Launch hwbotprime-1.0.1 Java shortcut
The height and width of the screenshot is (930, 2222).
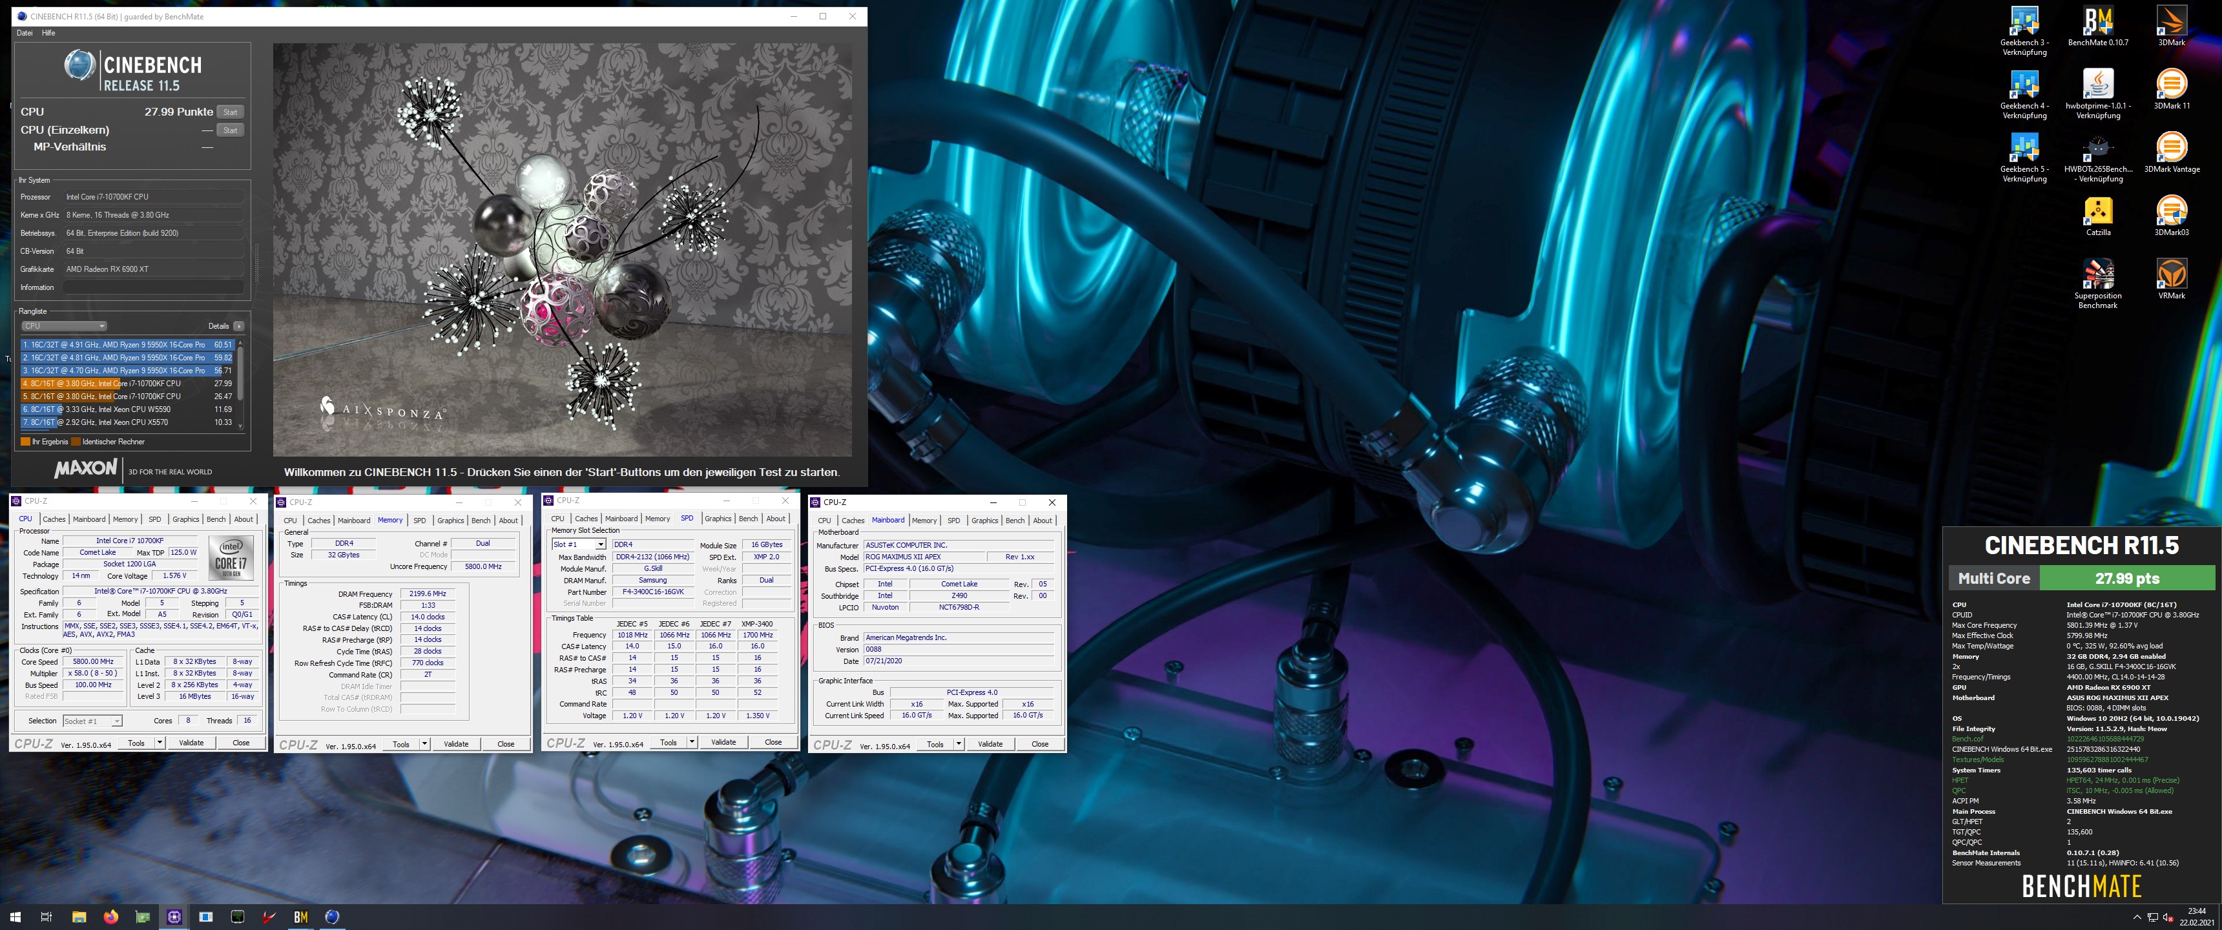coord(2098,94)
